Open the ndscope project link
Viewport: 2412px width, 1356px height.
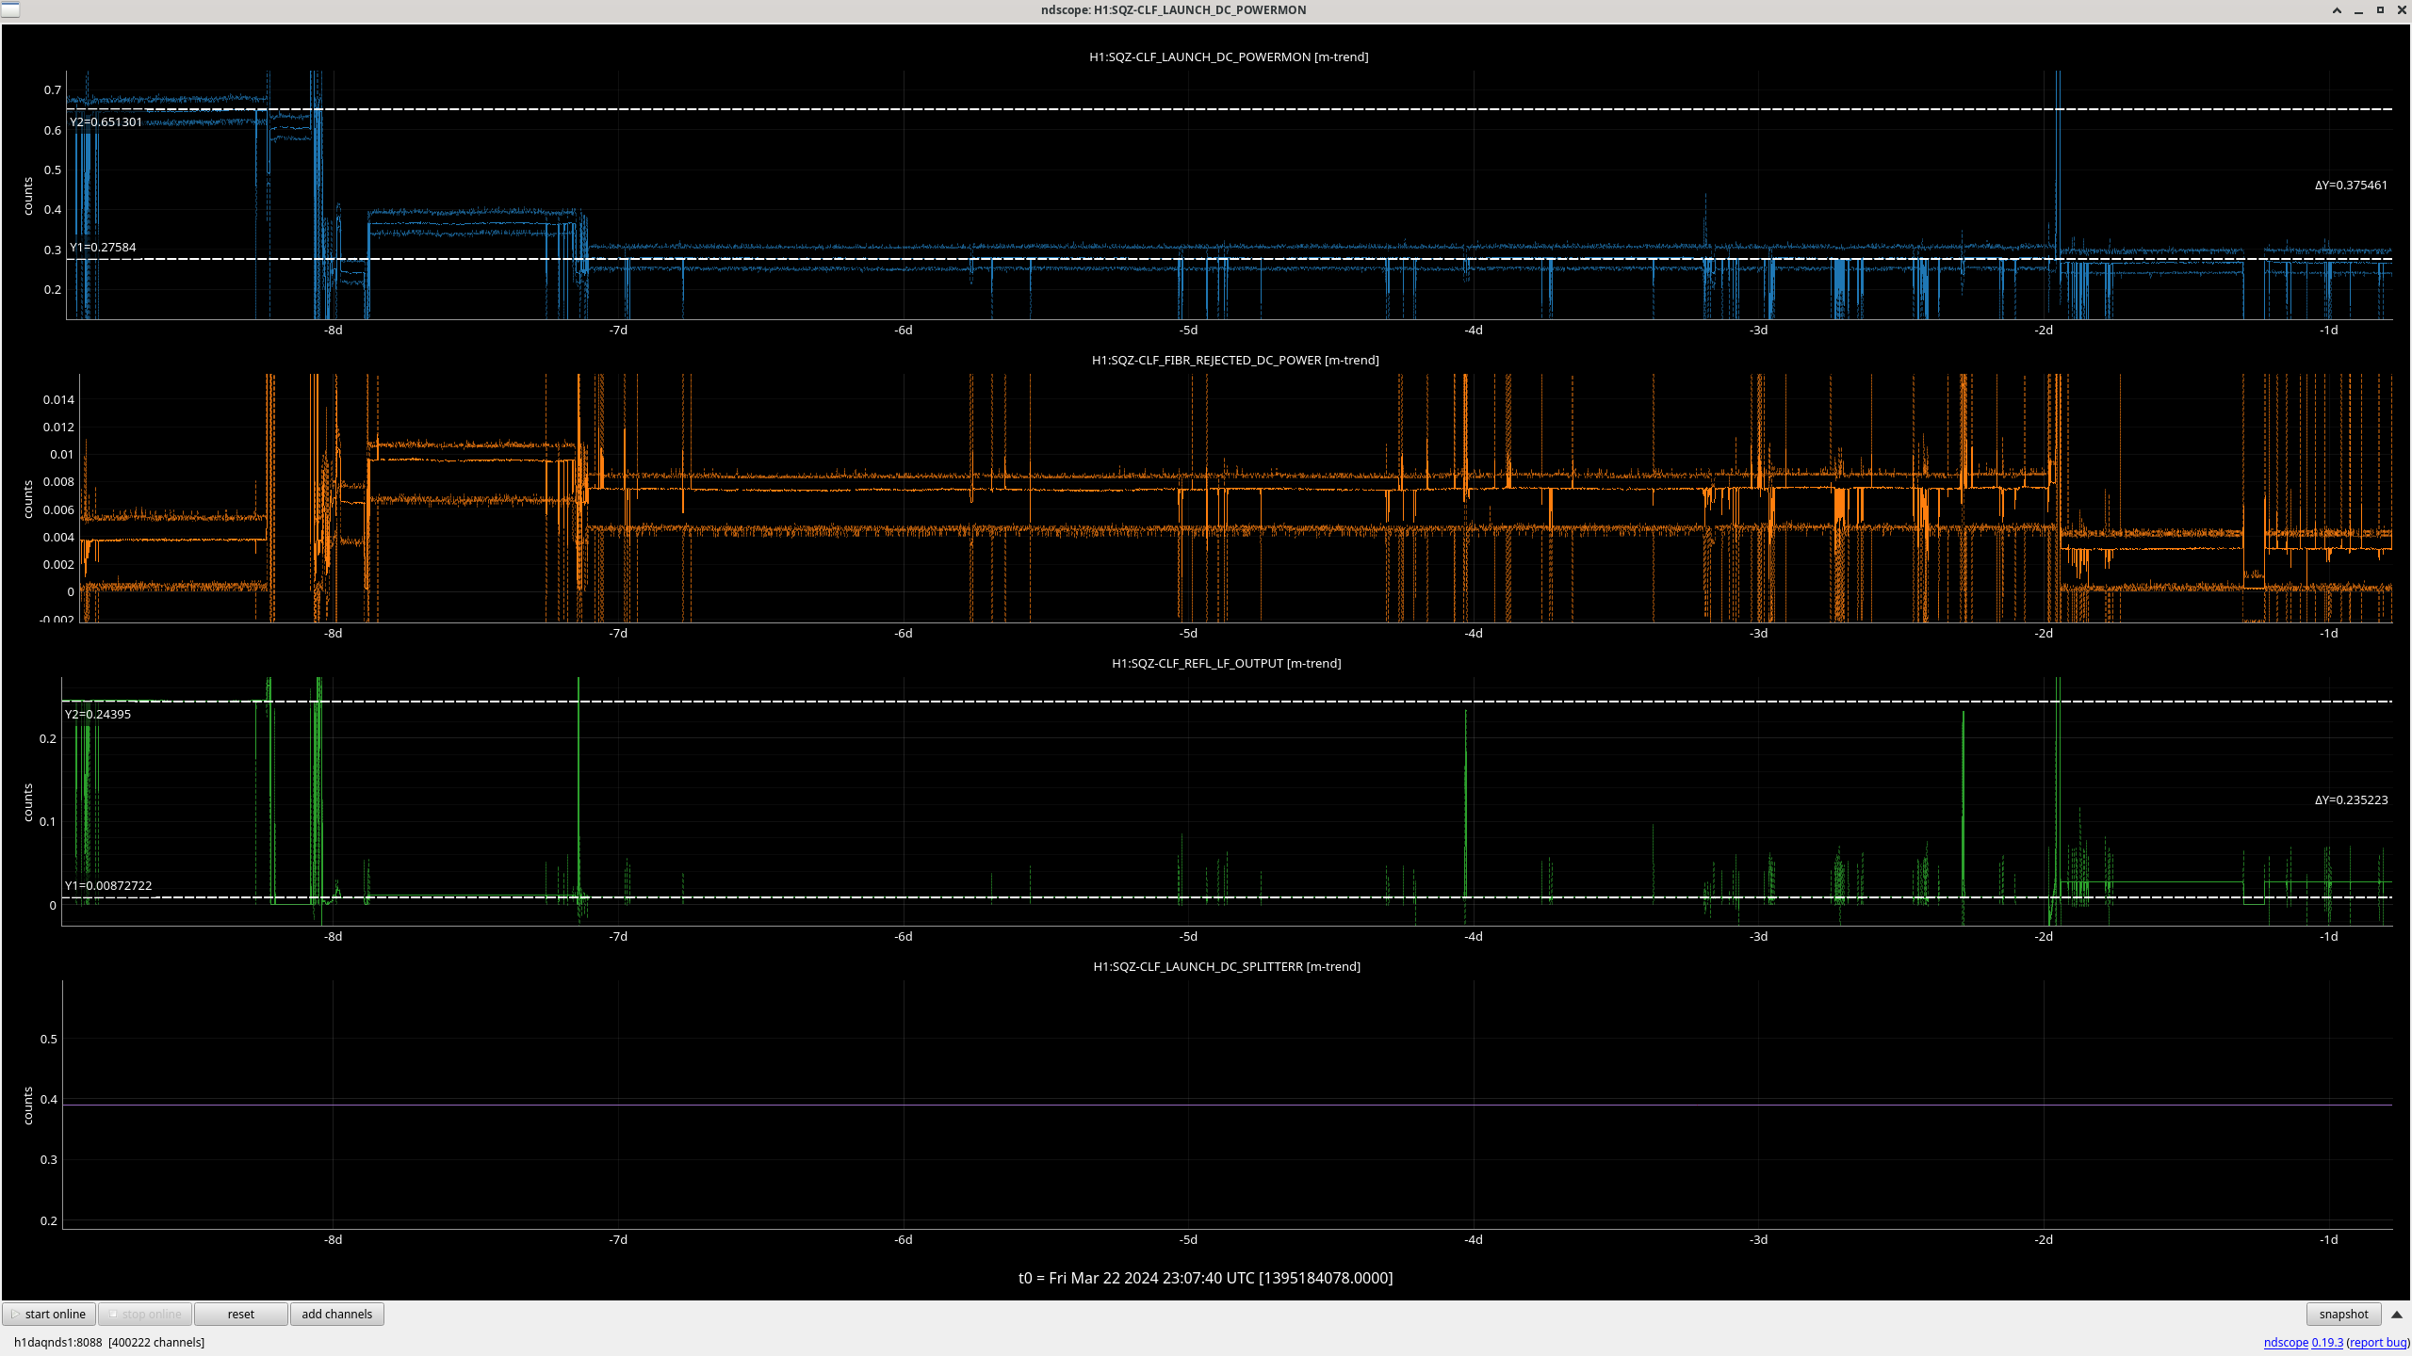click(x=2285, y=1342)
